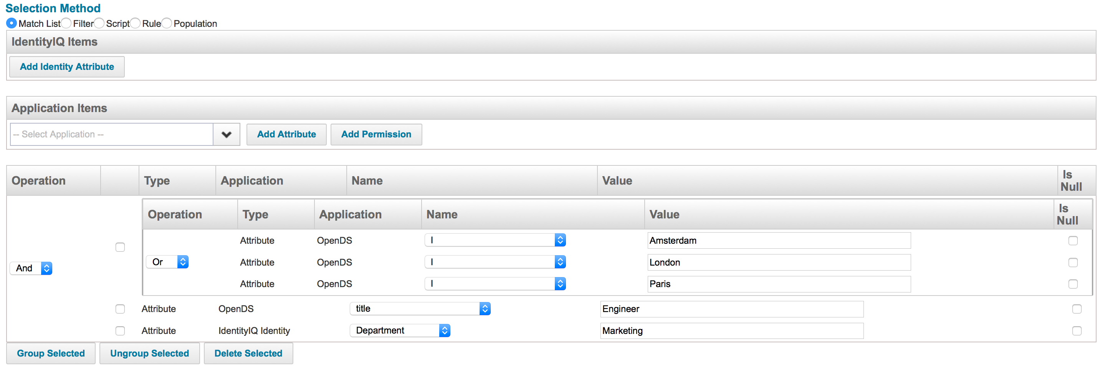Click the Delete Selected button
The width and height of the screenshot is (1105, 370).
(x=248, y=354)
